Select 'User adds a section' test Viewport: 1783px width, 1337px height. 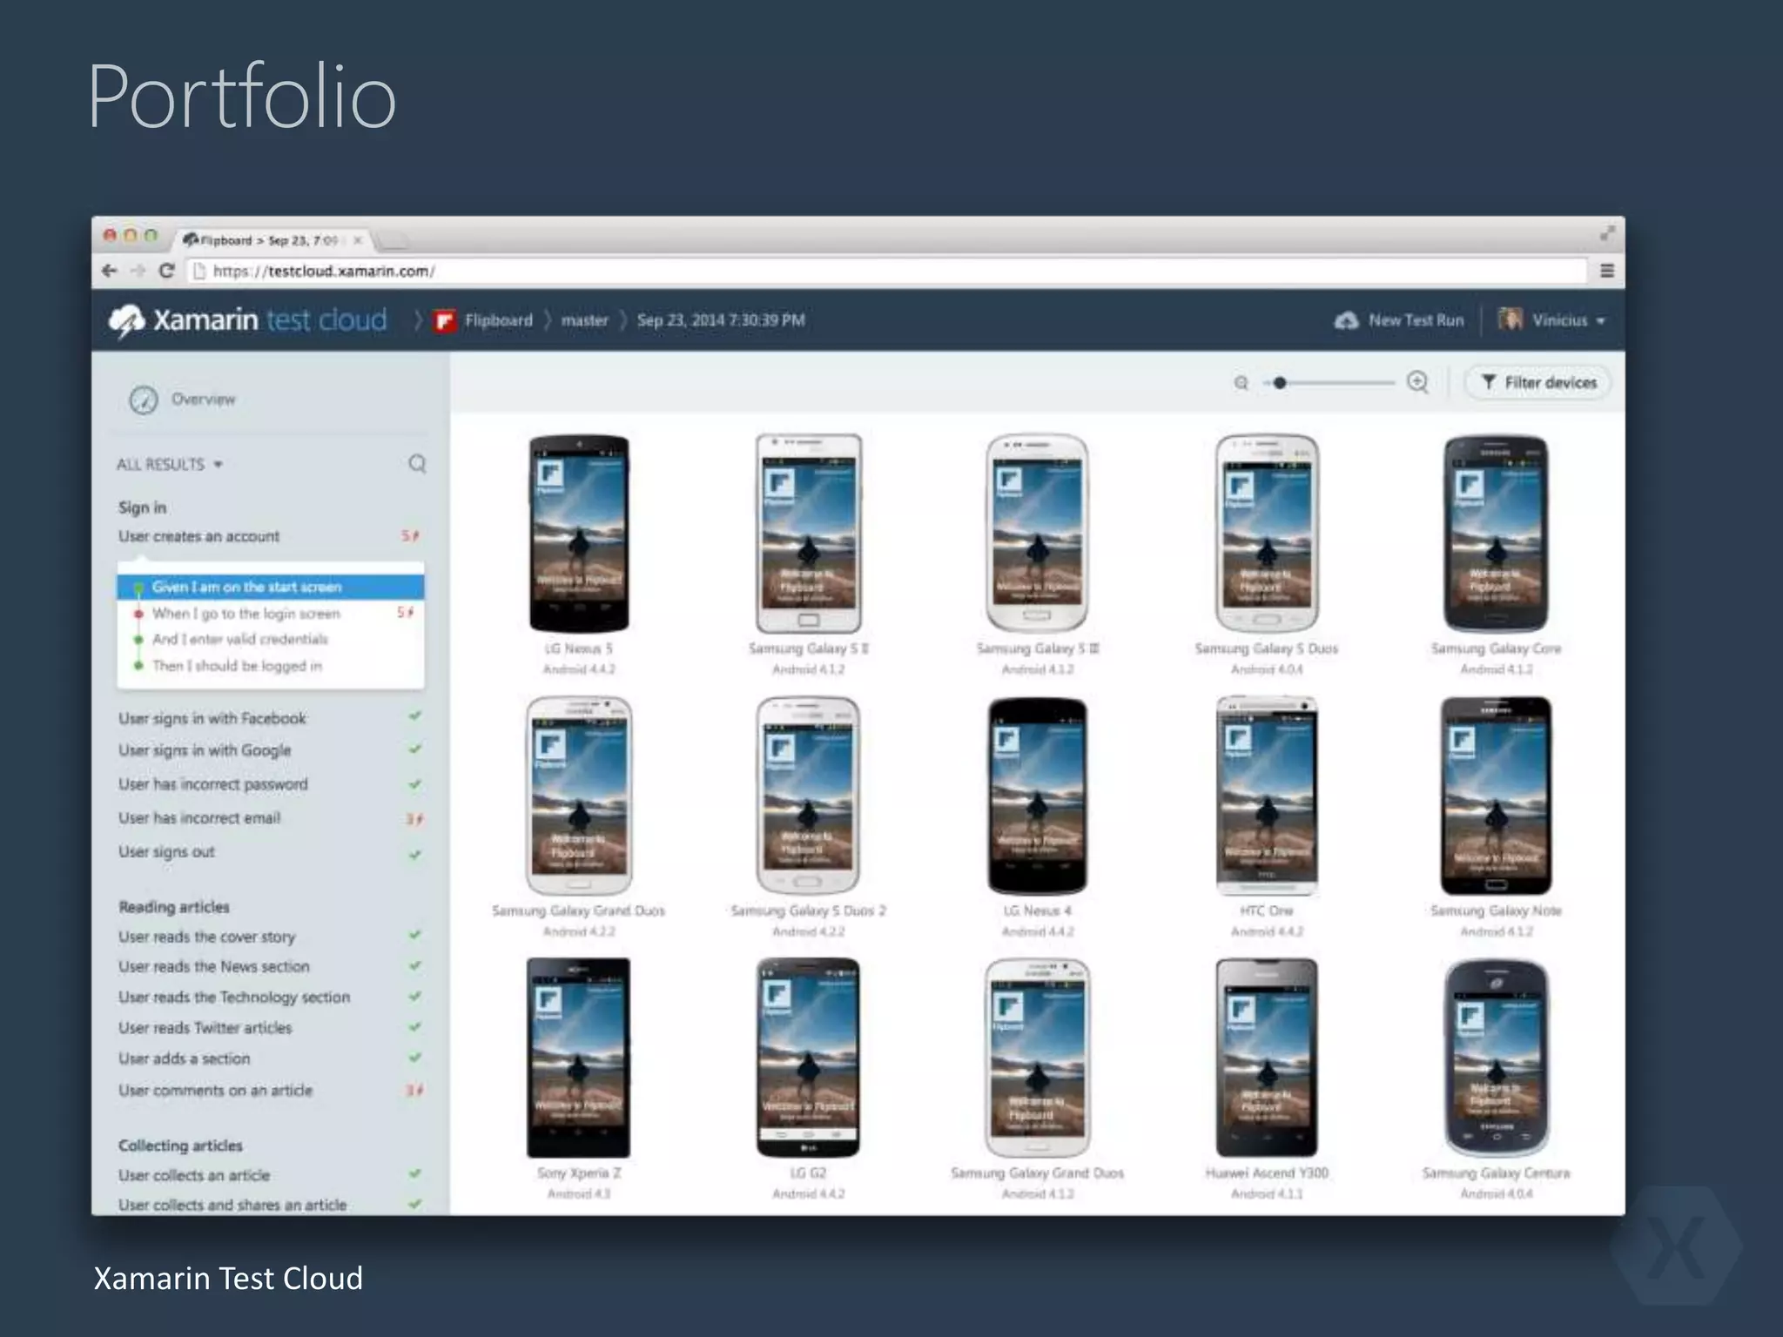point(270,1059)
